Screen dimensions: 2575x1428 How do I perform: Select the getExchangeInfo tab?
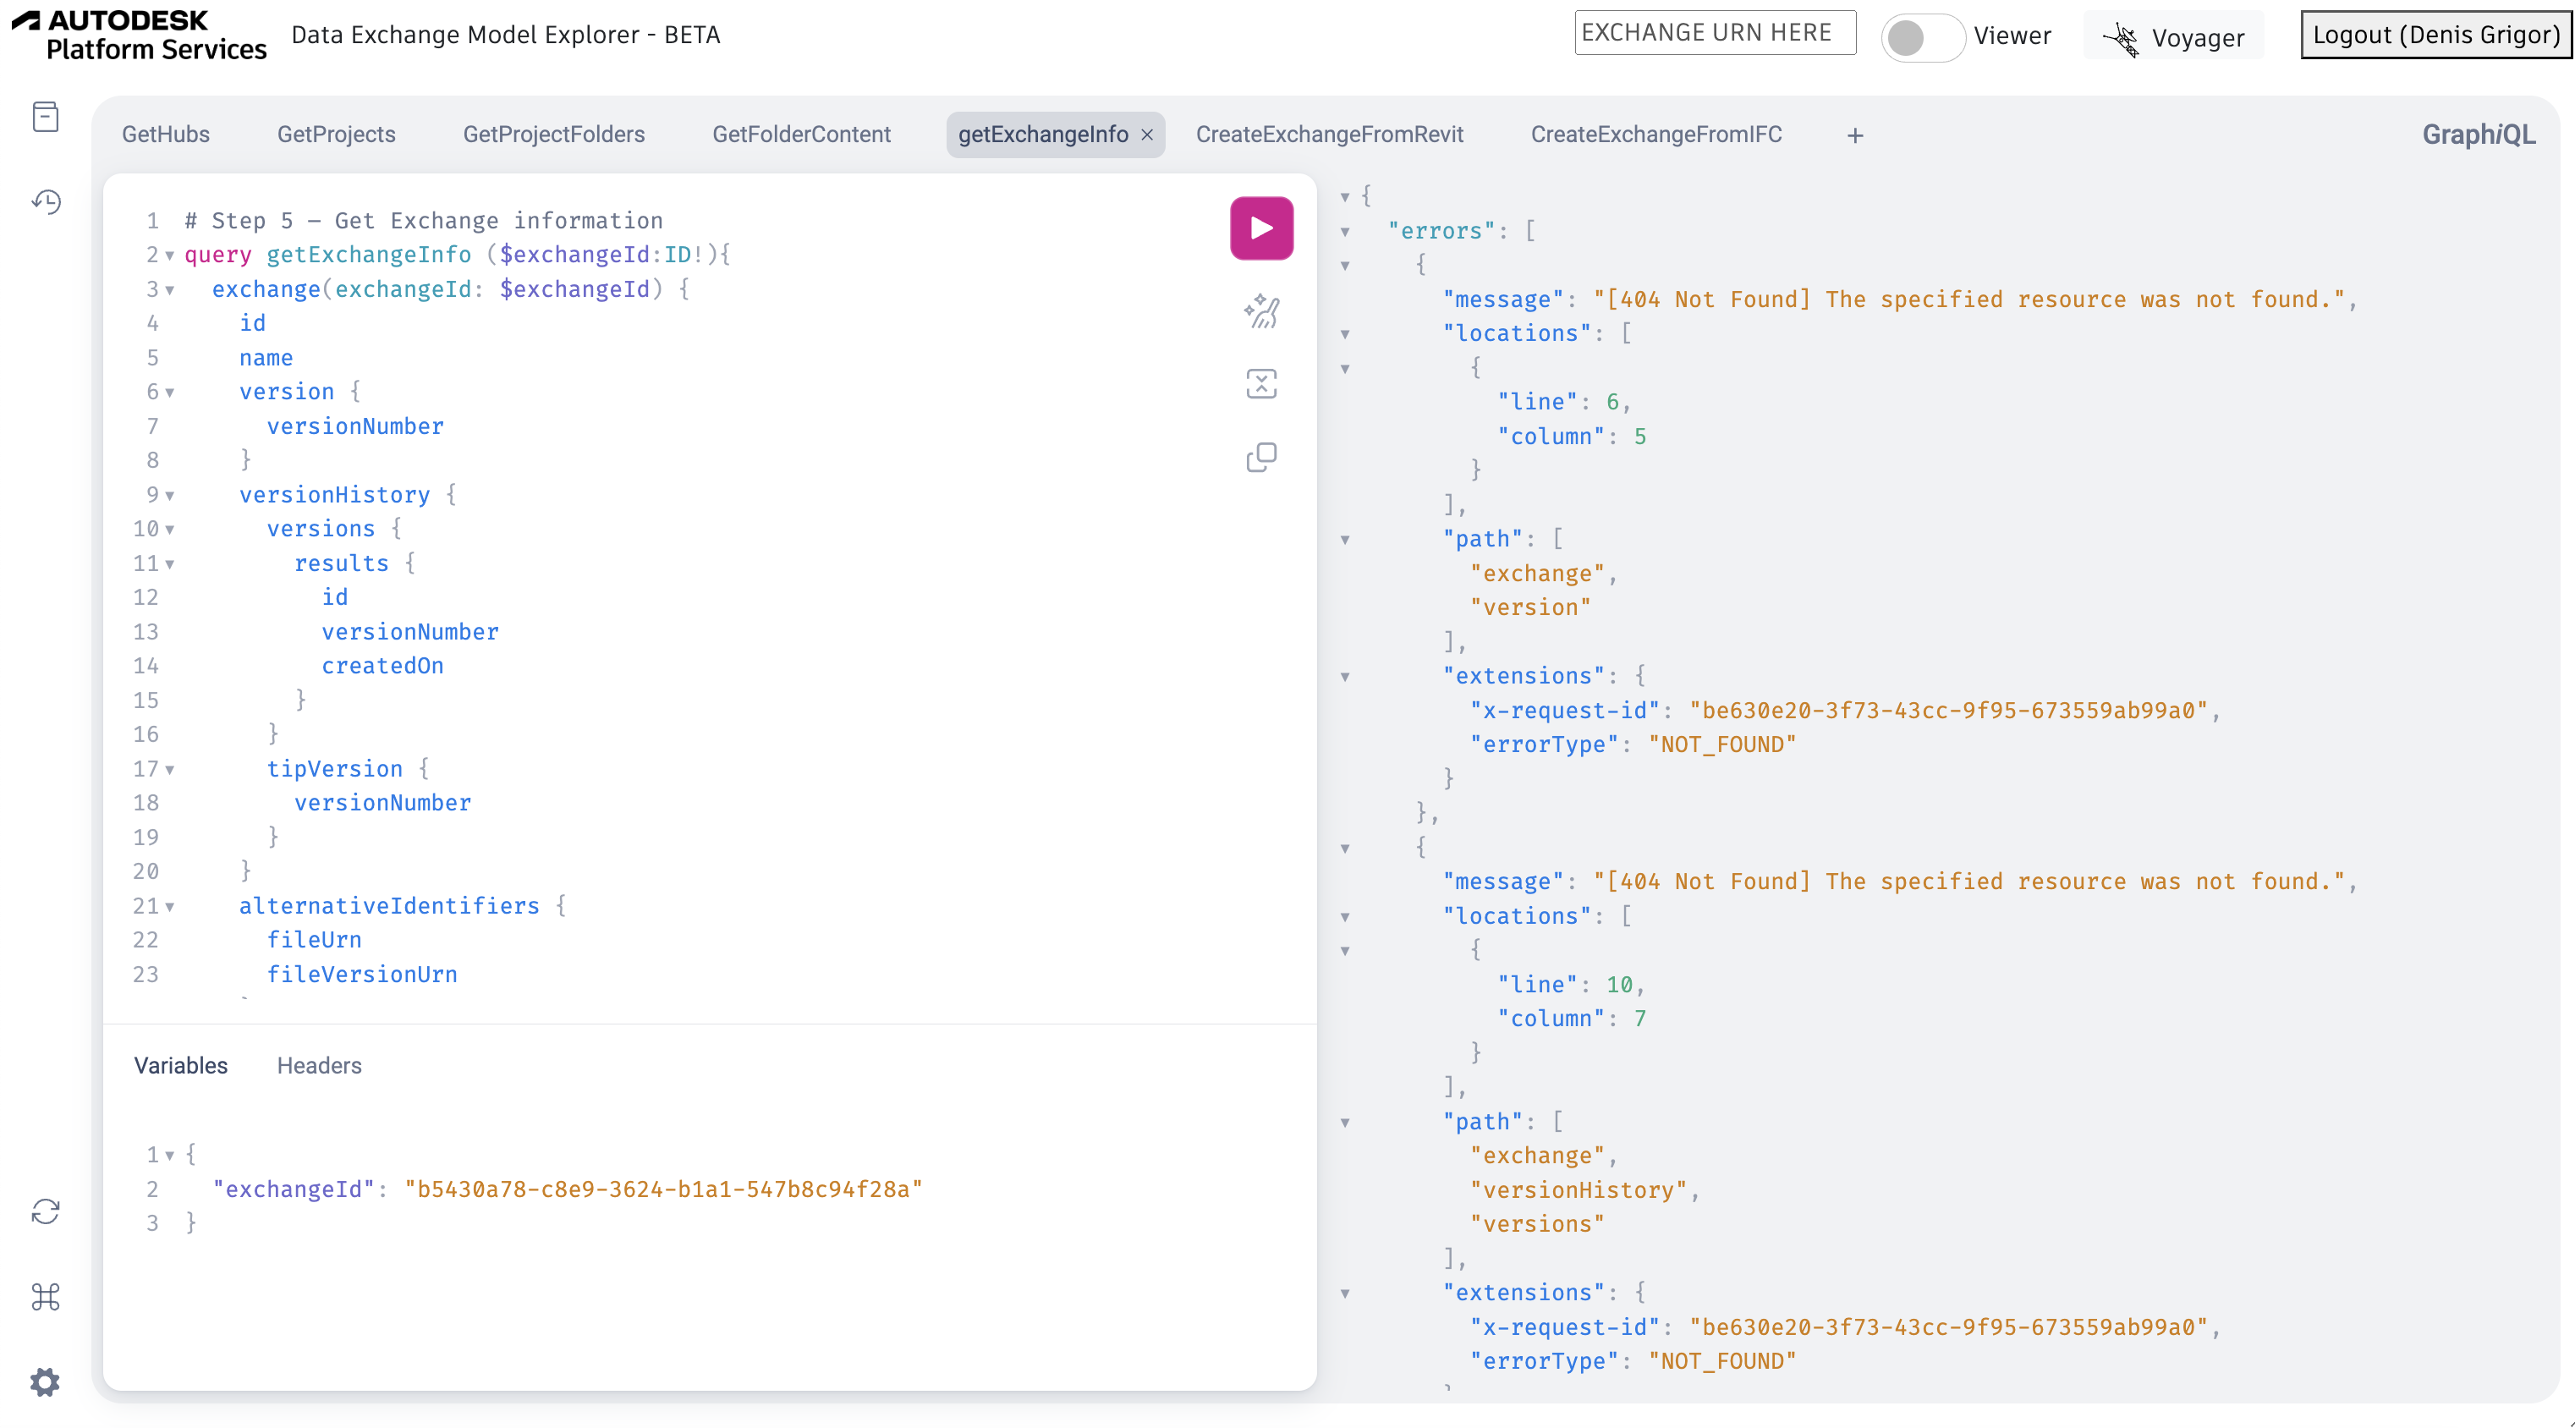(x=1042, y=134)
